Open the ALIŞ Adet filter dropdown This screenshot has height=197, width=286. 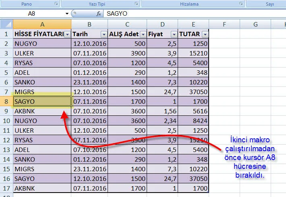coord(143,34)
